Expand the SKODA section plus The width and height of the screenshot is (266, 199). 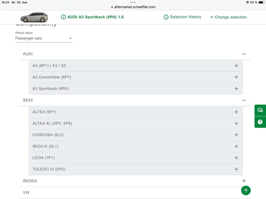pyautogui.click(x=244, y=181)
